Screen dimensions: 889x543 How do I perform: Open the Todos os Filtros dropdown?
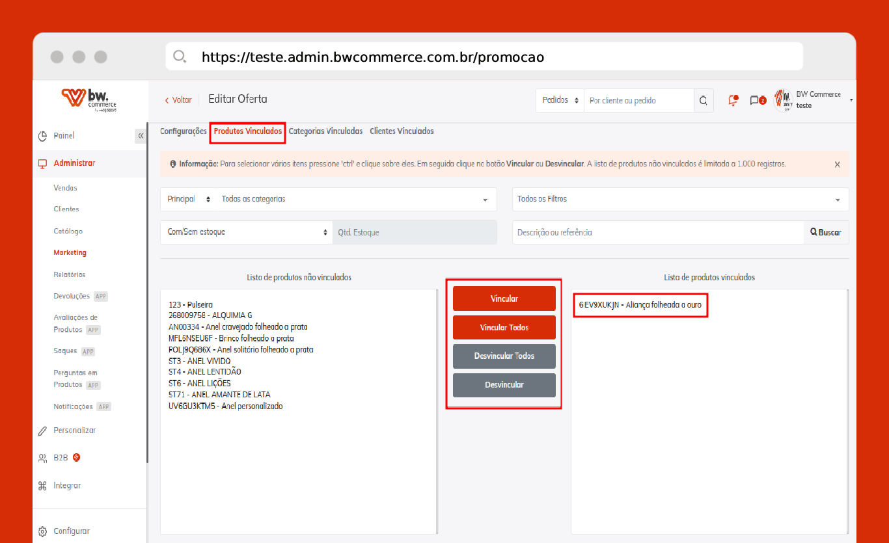click(680, 199)
